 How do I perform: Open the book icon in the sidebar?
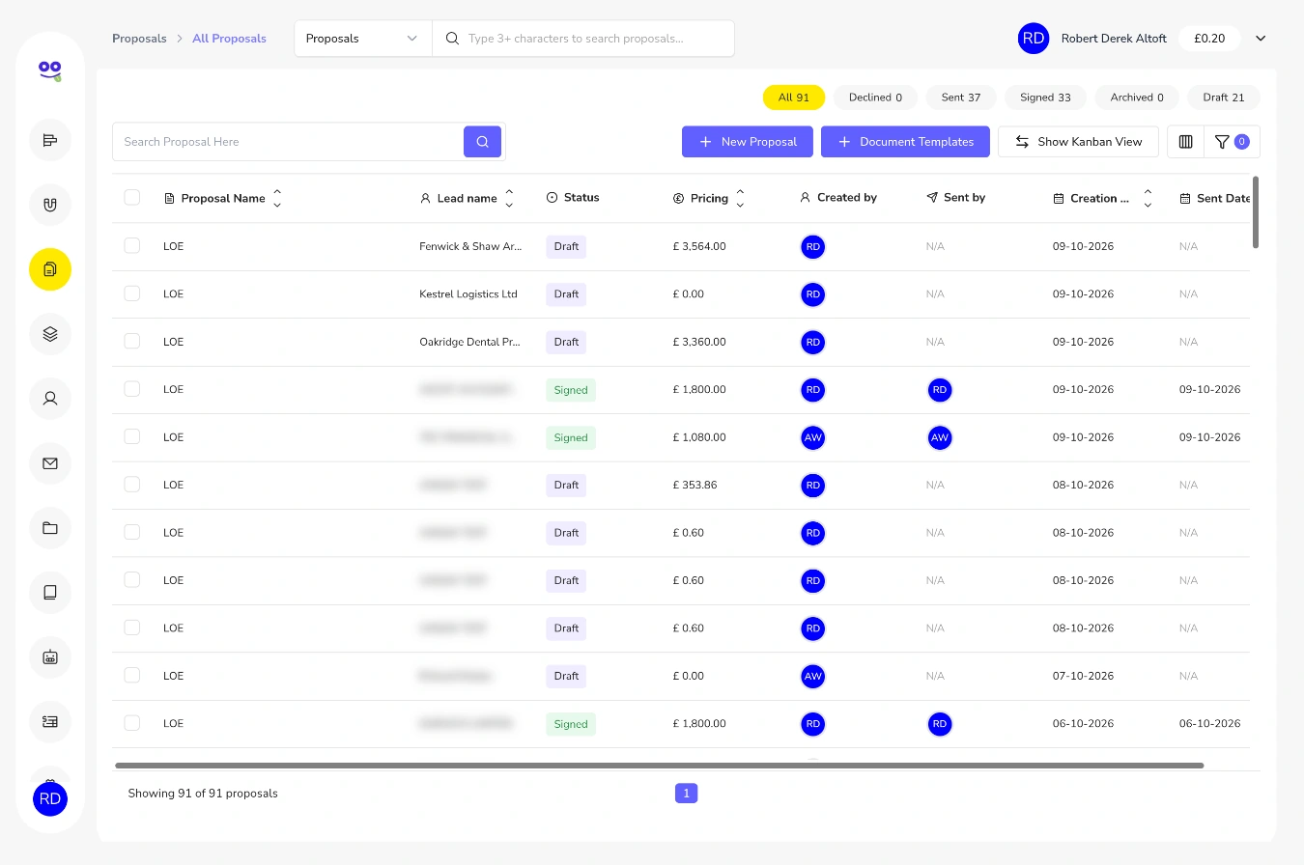pos(50,593)
